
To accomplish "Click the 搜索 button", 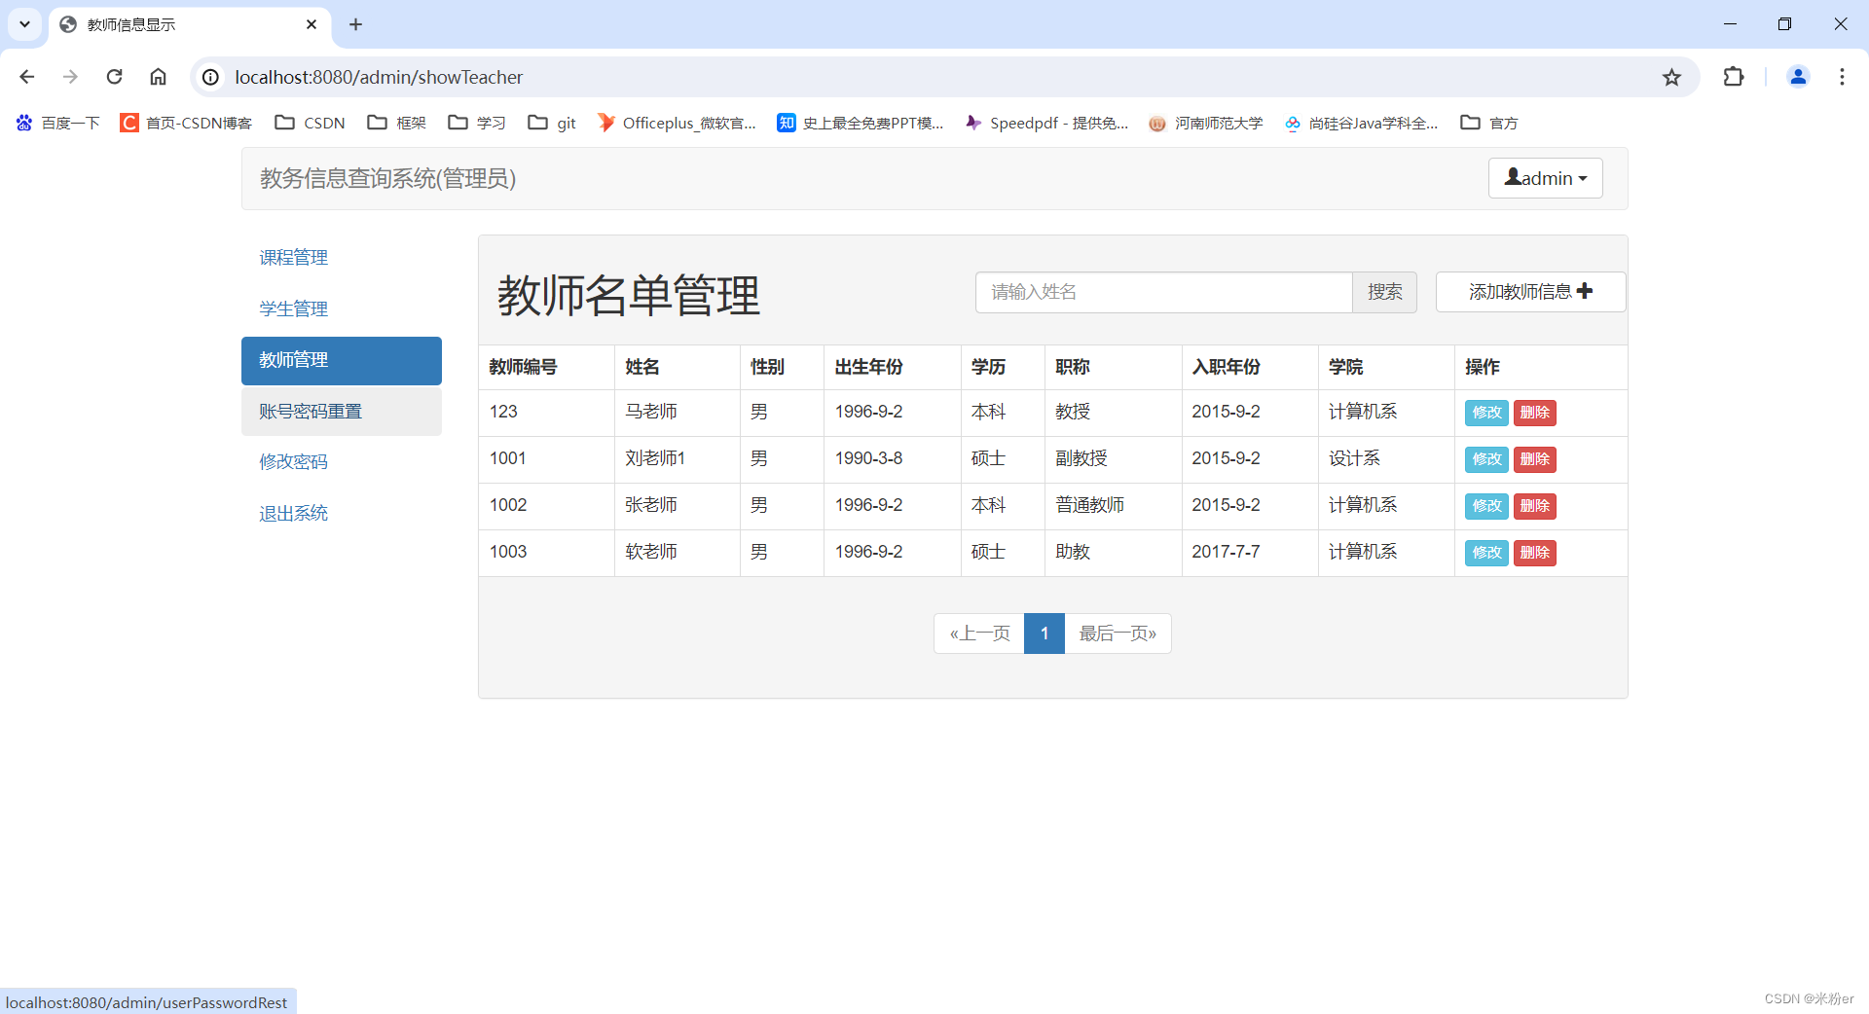I will (1384, 292).
